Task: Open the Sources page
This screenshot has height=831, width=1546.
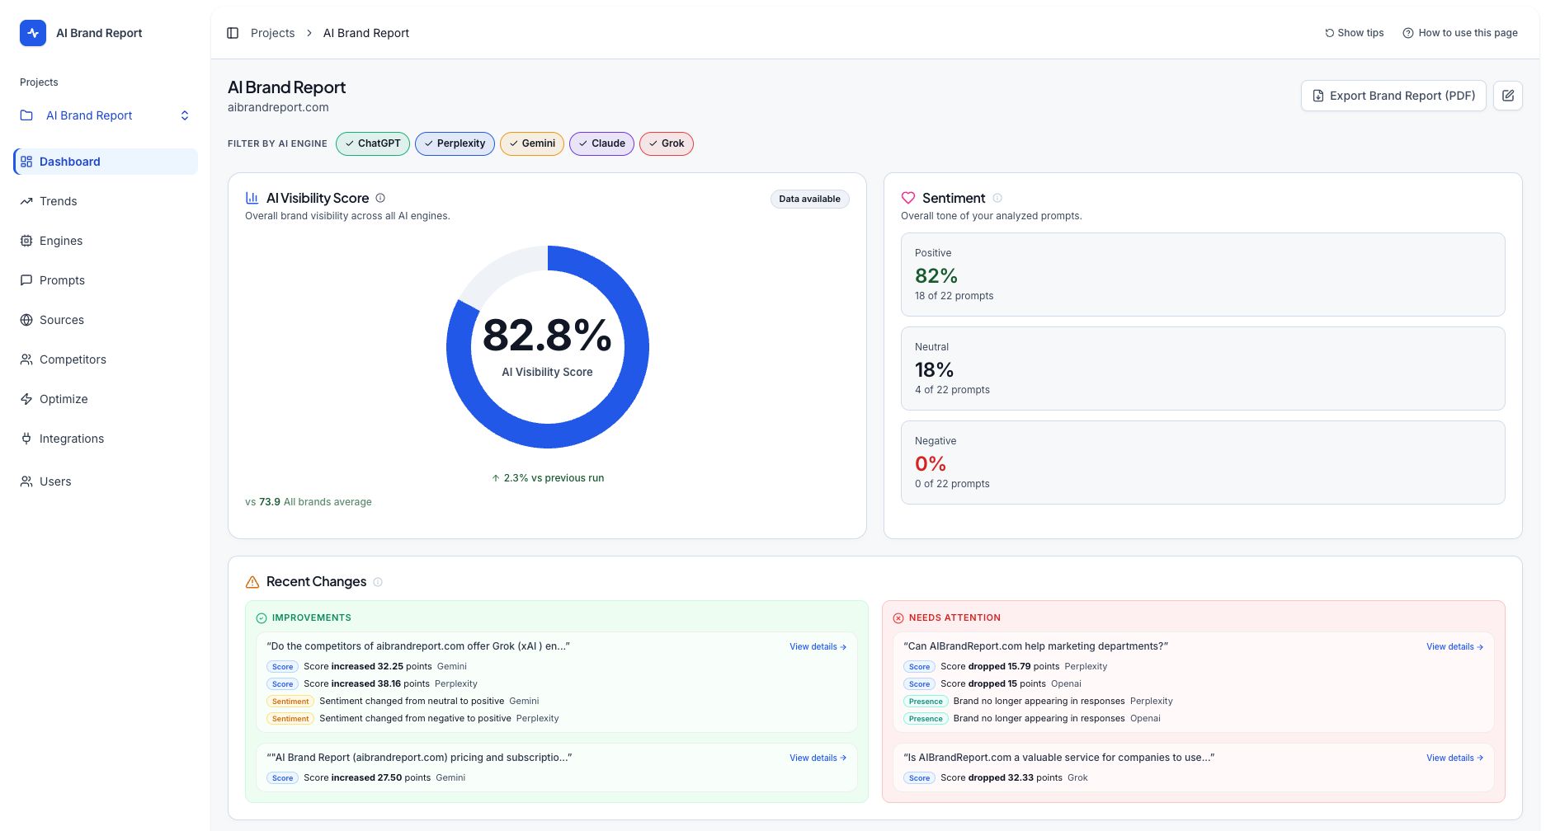Action: [x=106, y=320]
